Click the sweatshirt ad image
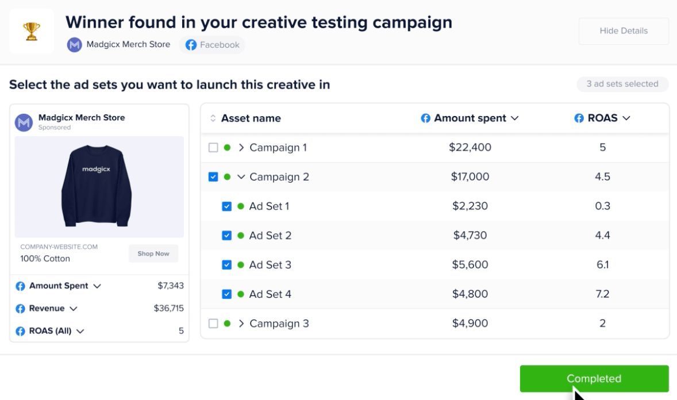Image resolution: width=677 pixels, height=400 pixels. pos(99,187)
